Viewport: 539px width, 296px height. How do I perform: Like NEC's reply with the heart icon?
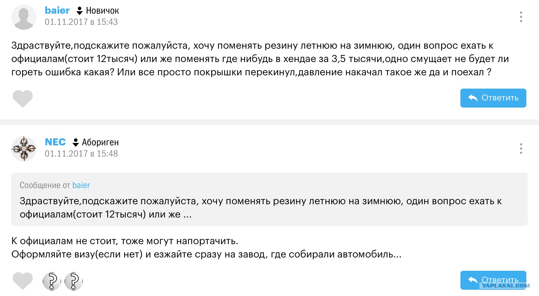(x=22, y=281)
